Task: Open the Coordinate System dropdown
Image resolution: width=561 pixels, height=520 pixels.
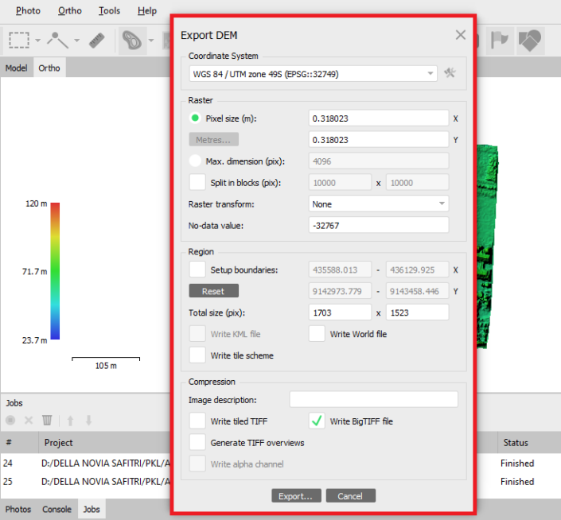Action: click(314, 74)
